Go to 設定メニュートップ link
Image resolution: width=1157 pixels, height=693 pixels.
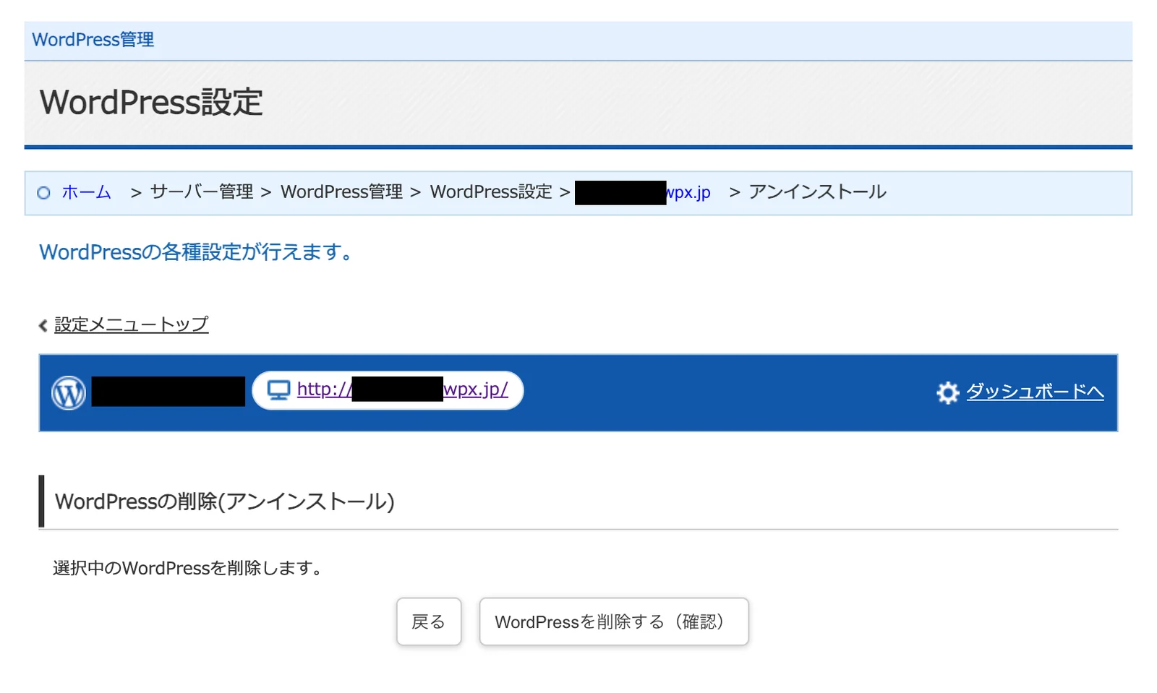click(x=132, y=324)
